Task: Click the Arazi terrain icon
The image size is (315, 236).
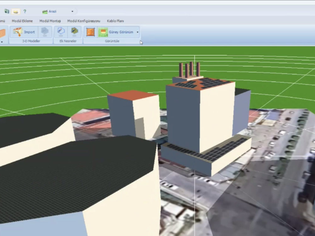Action: [45, 11]
